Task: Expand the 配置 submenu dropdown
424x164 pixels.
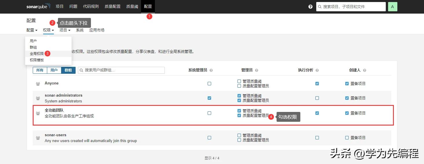Action: (32, 30)
